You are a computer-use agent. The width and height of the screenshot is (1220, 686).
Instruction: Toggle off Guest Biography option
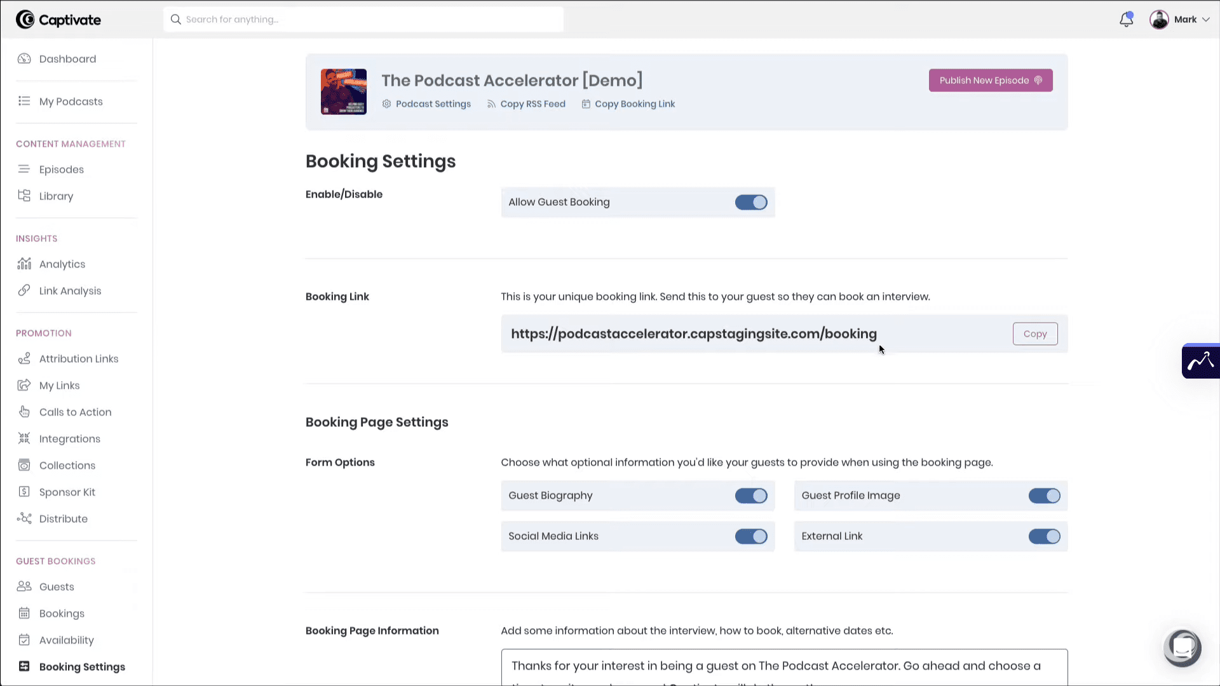pos(751,495)
